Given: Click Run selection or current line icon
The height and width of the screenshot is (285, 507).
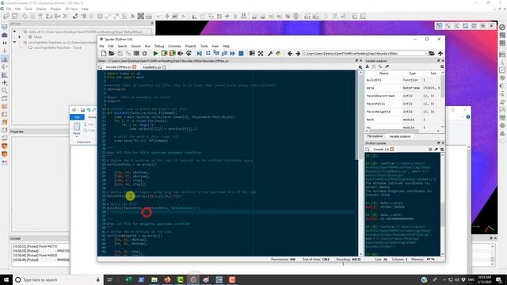Looking at the screenshot, I should 181,53.
